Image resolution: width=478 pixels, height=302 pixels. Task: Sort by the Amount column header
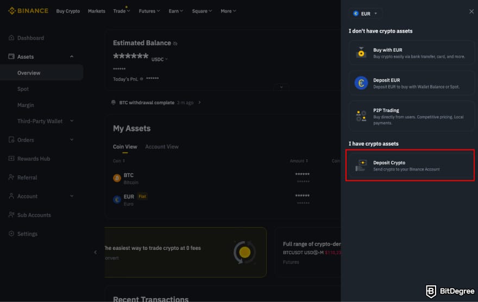[299, 161]
